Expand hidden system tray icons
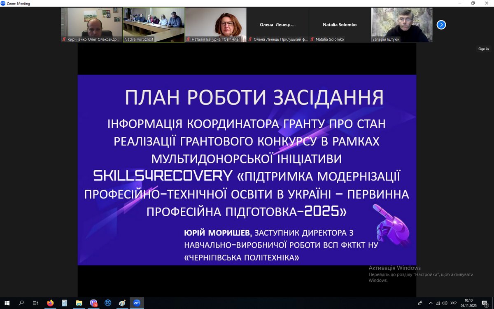Viewport: 494px width, 309px height. (430, 303)
